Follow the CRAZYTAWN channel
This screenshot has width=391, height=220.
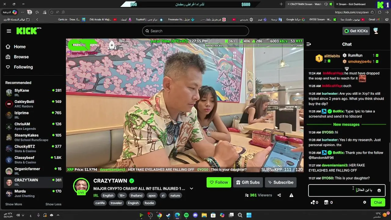(x=219, y=182)
